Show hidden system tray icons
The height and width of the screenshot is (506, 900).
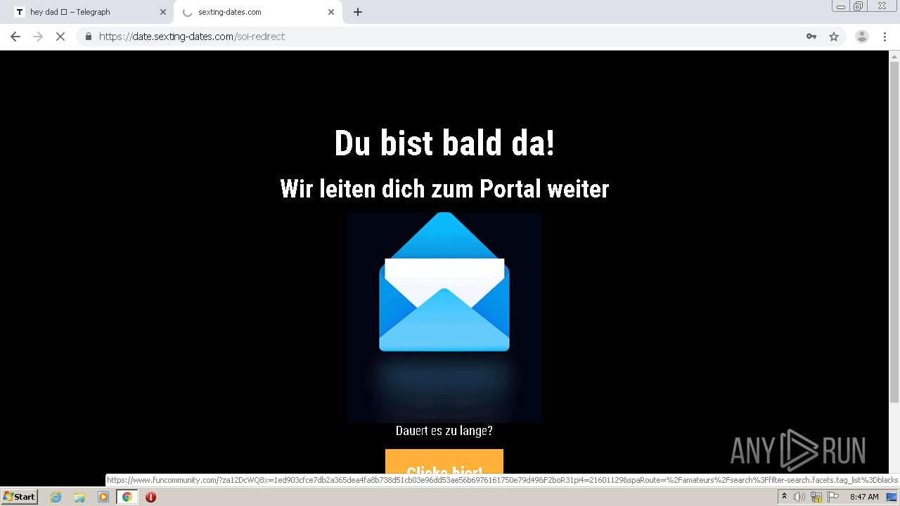(784, 497)
